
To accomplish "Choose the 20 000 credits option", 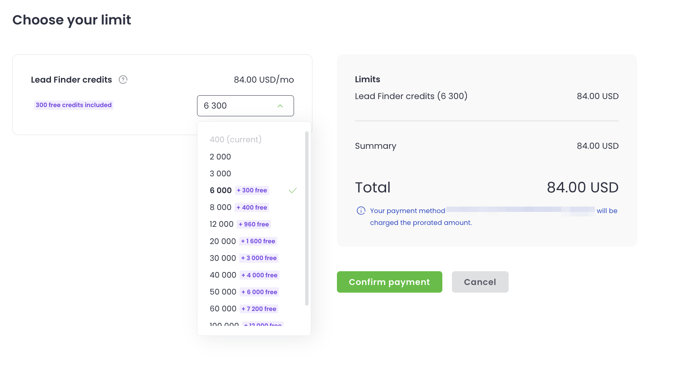I will (223, 241).
